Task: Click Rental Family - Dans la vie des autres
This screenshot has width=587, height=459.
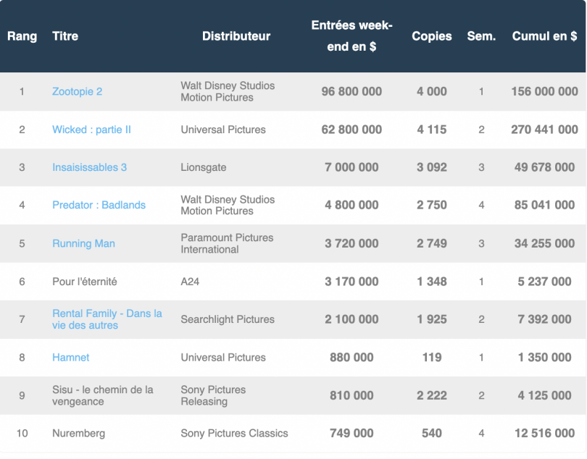Action: point(107,319)
